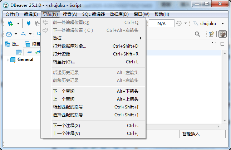Click the network schema tool icon
231x150 pixels.
23,34
